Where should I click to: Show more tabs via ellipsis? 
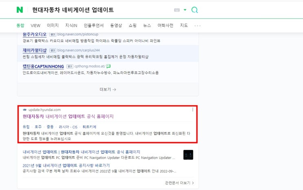coord(197,26)
